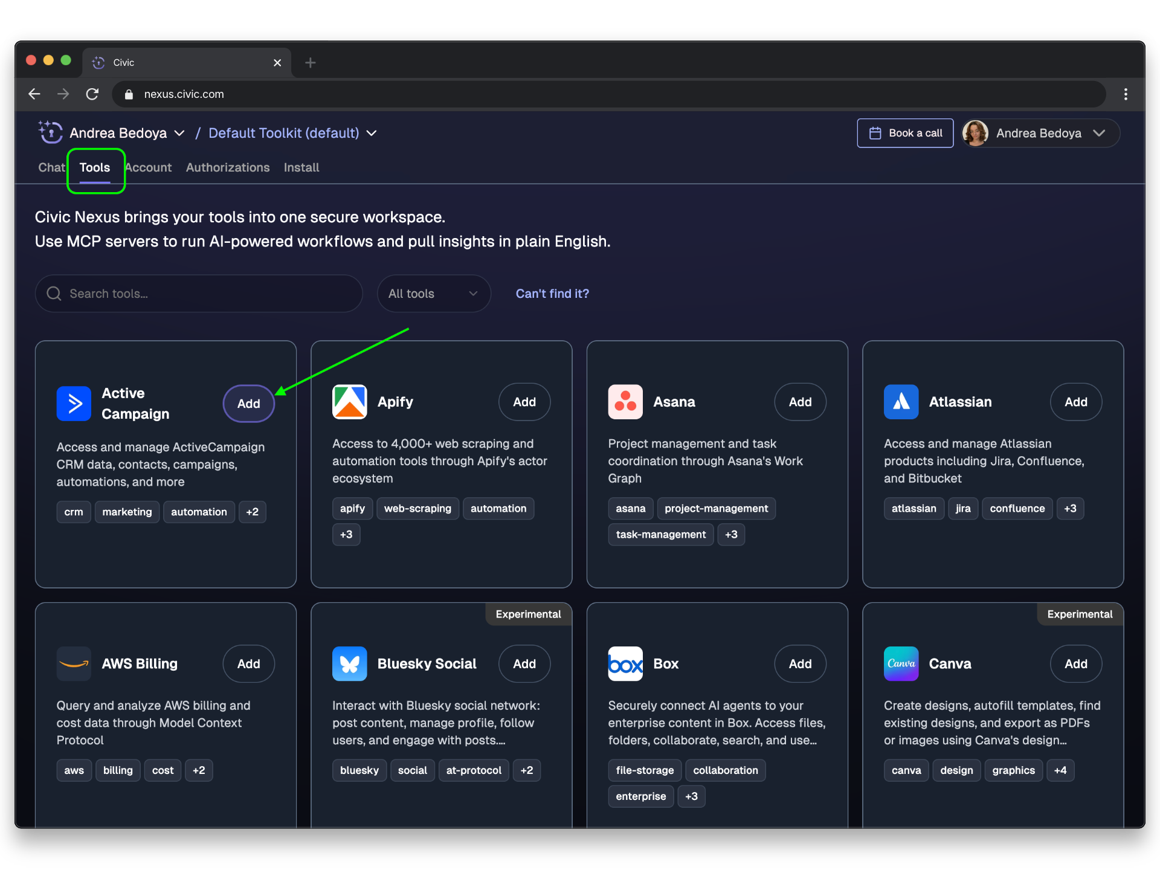Open the Install tab
1160x870 pixels.
tap(301, 167)
